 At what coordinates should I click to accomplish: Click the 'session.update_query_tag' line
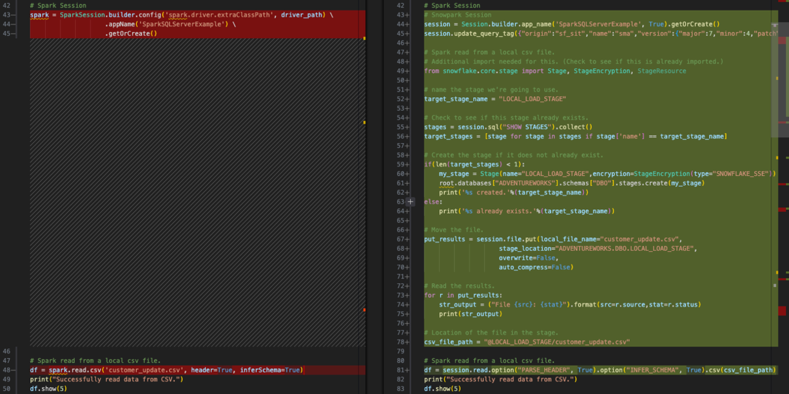tap(601, 33)
